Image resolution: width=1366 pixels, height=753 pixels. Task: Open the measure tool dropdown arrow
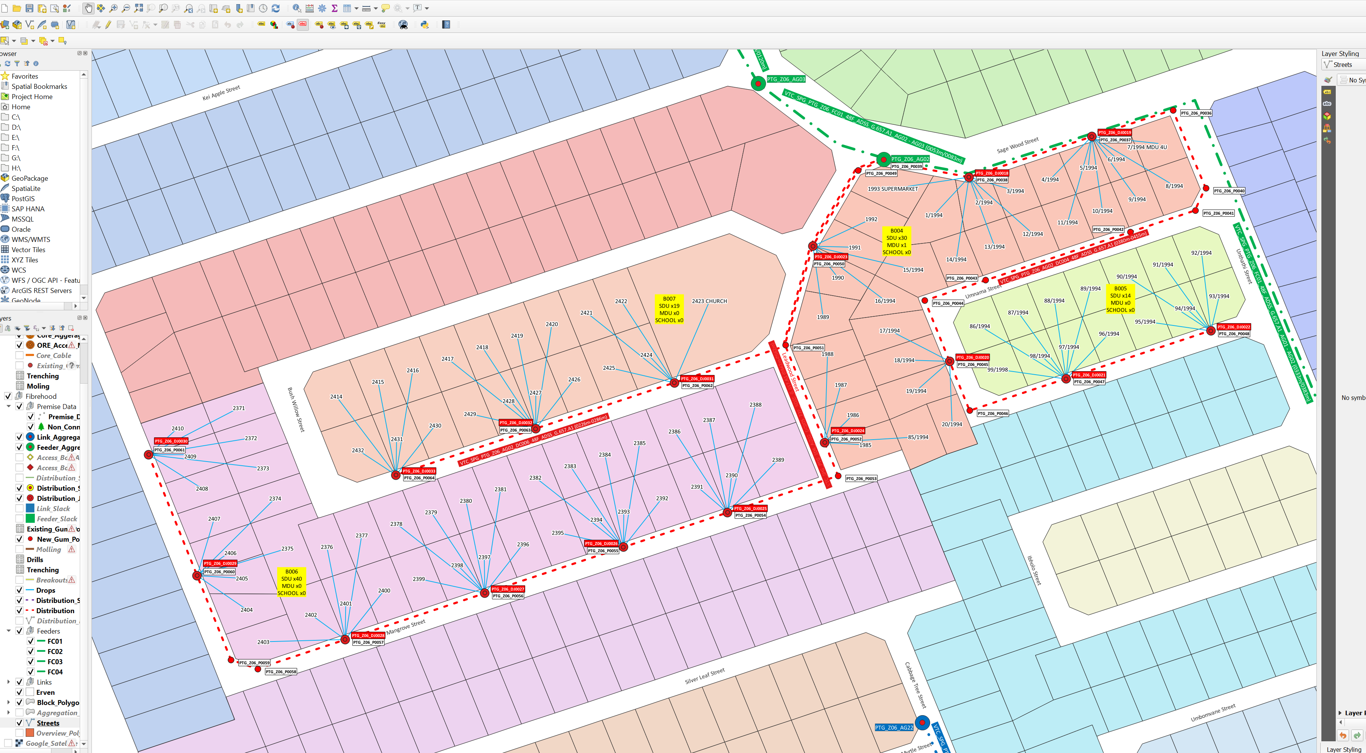[x=375, y=8]
